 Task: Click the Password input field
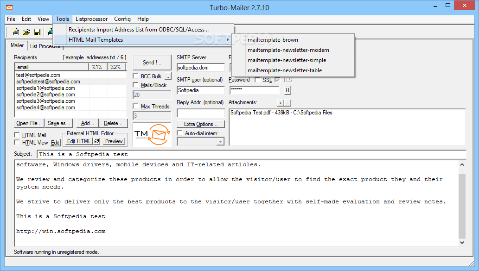coord(254,90)
